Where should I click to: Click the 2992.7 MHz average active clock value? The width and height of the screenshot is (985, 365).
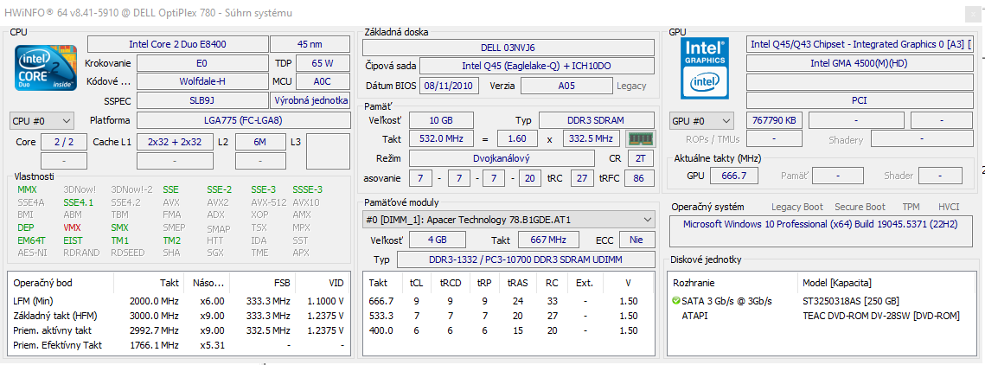click(x=154, y=330)
